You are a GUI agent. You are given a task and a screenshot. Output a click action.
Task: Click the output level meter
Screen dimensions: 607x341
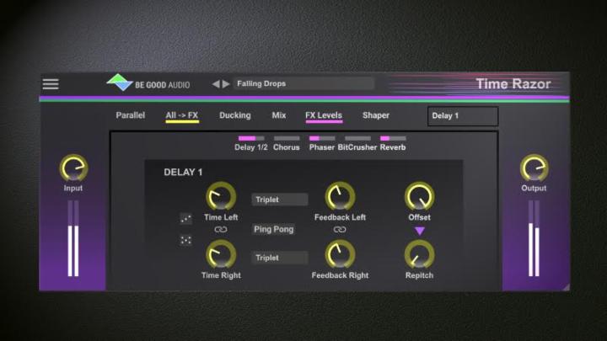534,238
